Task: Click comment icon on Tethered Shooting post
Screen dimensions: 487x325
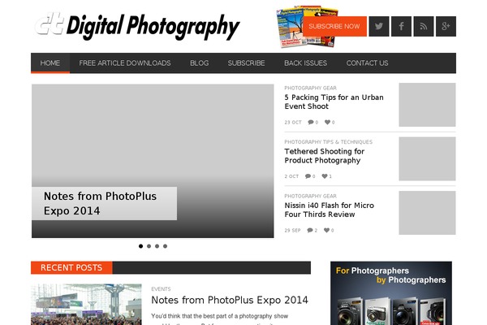Action: pos(308,176)
